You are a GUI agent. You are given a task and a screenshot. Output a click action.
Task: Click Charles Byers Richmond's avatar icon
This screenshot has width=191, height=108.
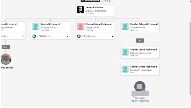[x=125, y=69]
